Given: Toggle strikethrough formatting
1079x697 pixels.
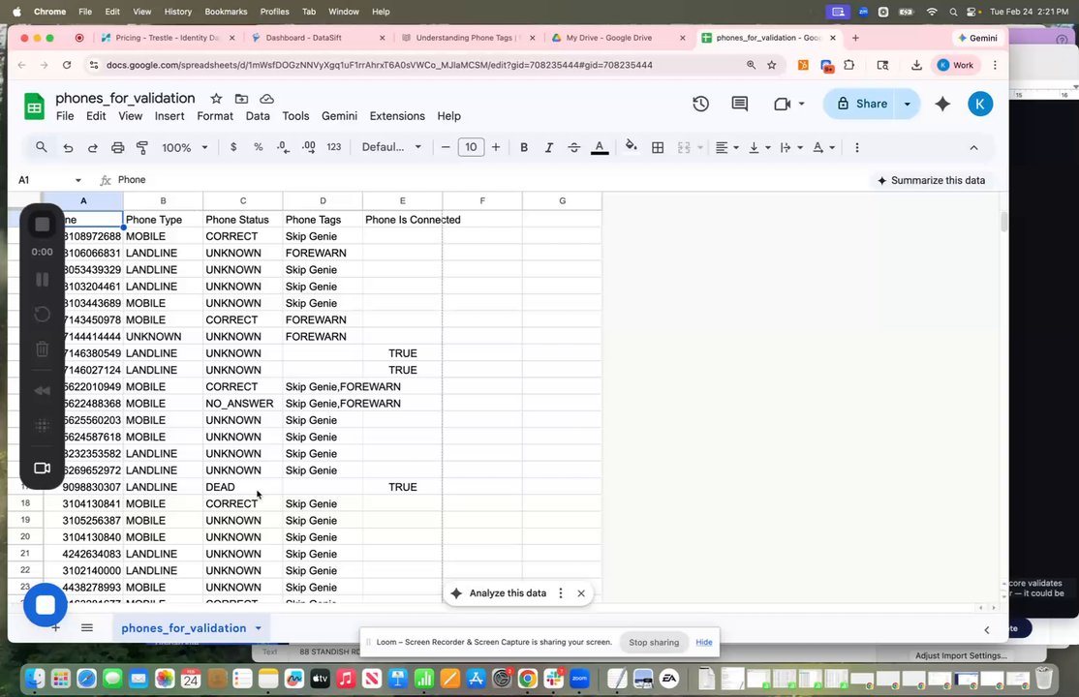Looking at the screenshot, I should pos(573,147).
